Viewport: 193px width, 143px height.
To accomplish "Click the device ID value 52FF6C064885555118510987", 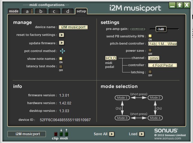I will pos(65,120).
